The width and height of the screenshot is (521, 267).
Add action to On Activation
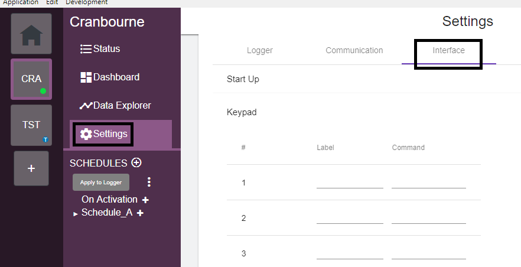(146, 200)
